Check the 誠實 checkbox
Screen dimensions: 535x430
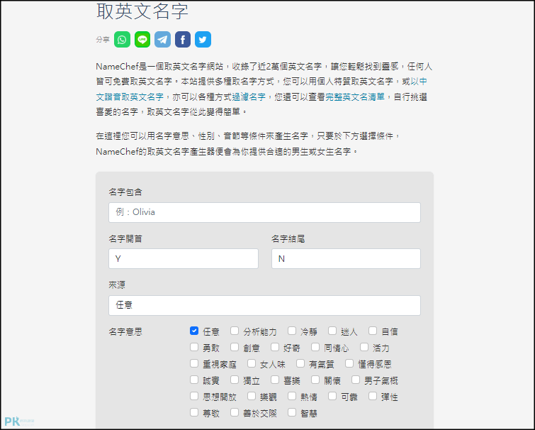click(194, 380)
